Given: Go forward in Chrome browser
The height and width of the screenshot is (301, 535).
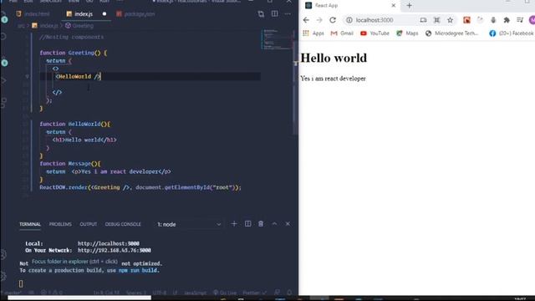Looking at the screenshot, I should [x=319, y=20].
